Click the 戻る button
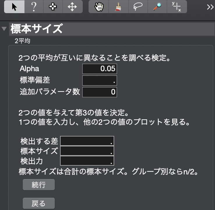Viewport: 215px width, 210px height. [39, 203]
